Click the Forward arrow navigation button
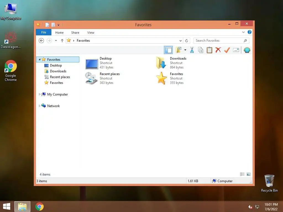 point(49,41)
